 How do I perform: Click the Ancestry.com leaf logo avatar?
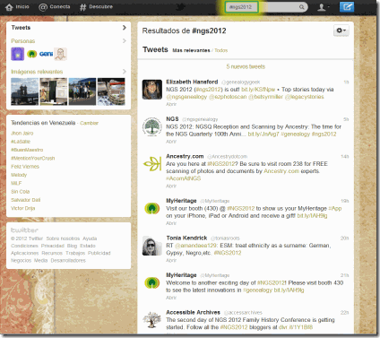(152, 164)
